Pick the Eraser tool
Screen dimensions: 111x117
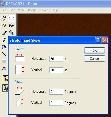tap(4, 26)
